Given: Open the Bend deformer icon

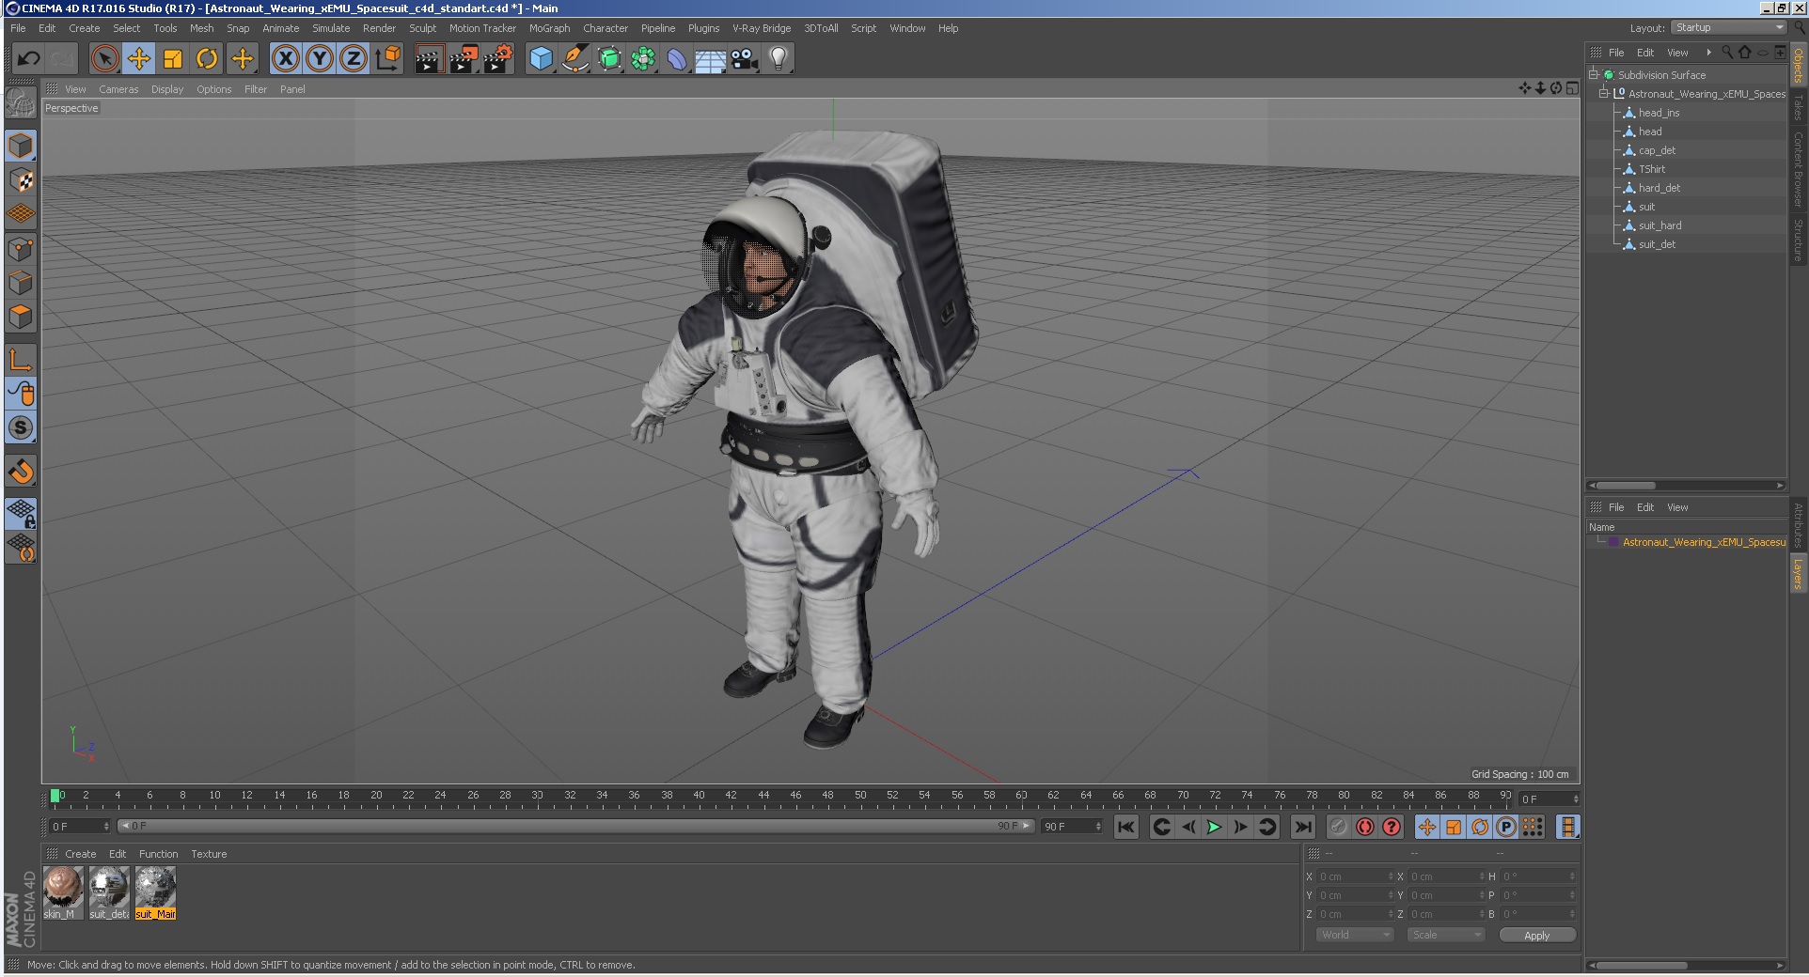Looking at the screenshot, I should point(677,59).
